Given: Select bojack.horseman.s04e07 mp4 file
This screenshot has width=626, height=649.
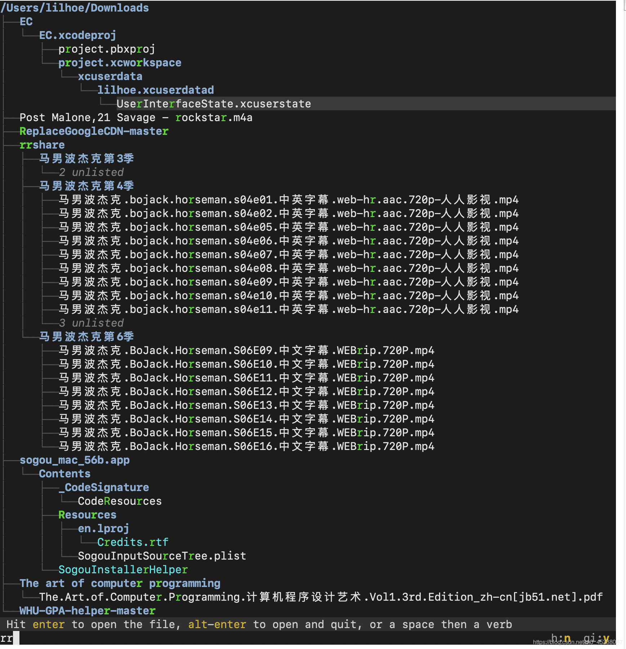Looking at the screenshot, I should pos(288,255).
